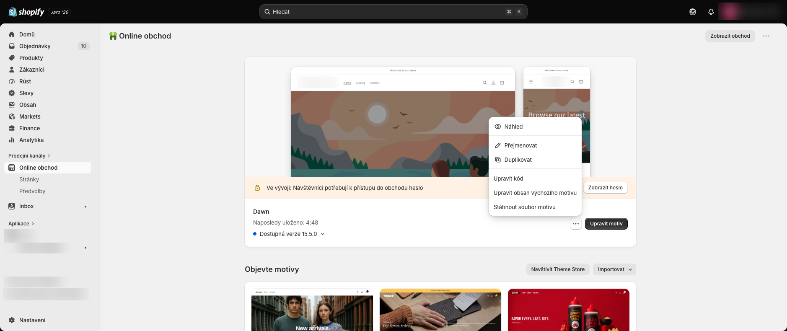Choose Přejmenovat in the theme menu
The height and width of the screenshot is (331, 787).
(x=535, y=145)
